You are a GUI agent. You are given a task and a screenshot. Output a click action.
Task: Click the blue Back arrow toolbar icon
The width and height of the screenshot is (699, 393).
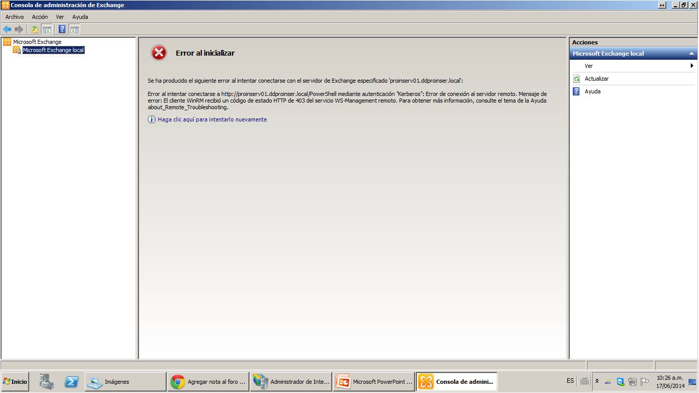(x=7, y=30)
